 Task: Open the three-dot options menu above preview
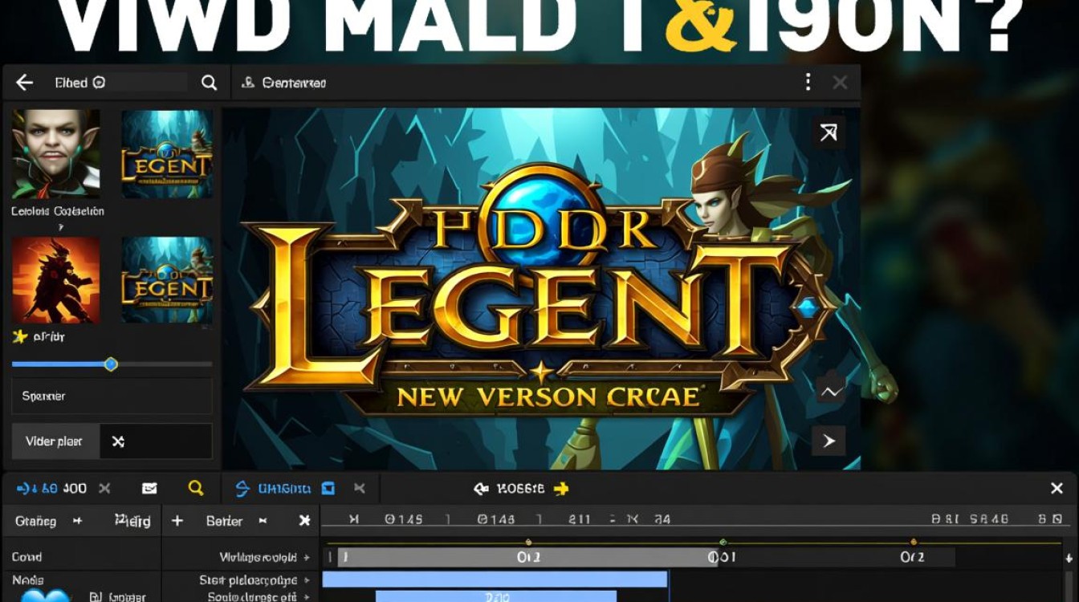pyautogui.click(x=808, y=82)
